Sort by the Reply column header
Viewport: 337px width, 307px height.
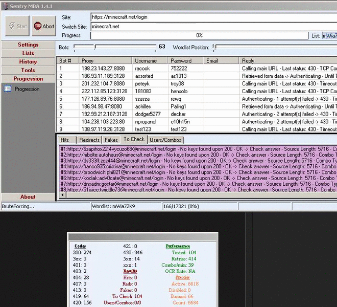(x=288, y=61)
